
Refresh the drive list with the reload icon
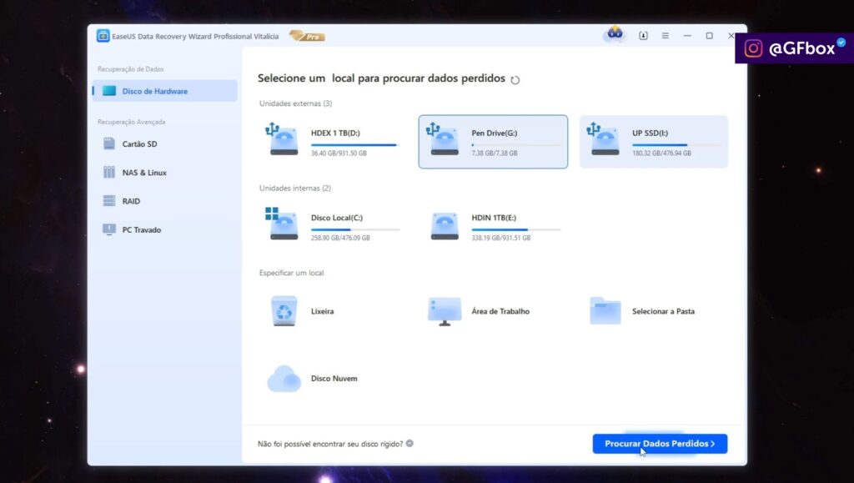pos(515,79)
